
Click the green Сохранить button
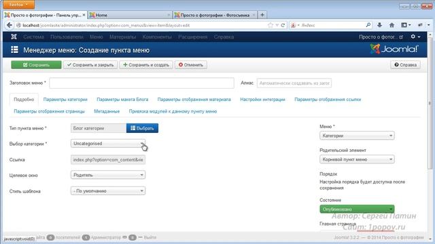tap(36, 65)
